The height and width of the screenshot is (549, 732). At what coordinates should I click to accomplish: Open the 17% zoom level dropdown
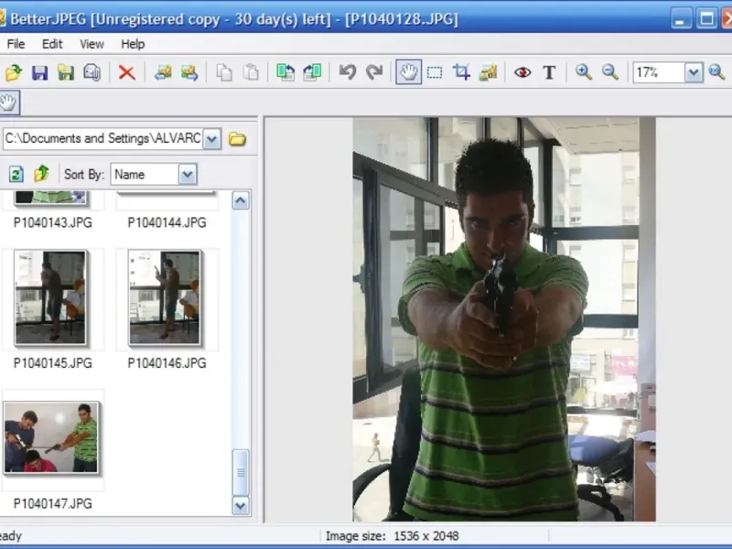[x=694, y=72]
